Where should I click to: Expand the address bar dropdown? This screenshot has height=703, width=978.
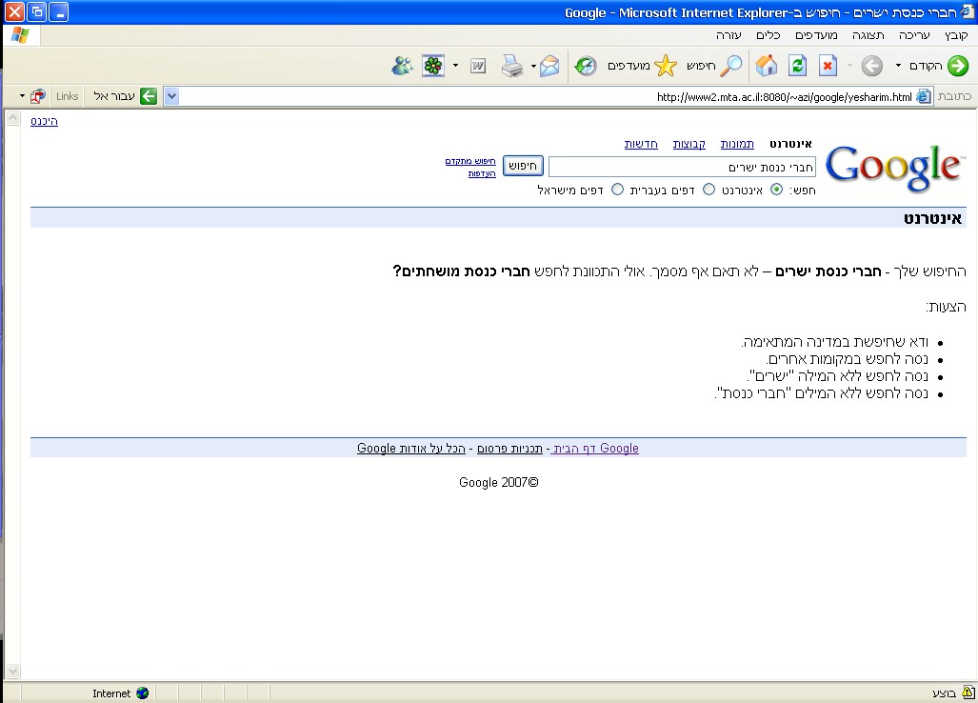click(x=171, y=96)
